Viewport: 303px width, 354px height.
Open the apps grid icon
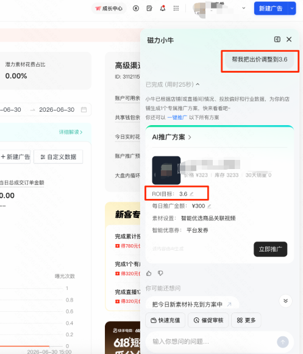[x=176, y=9]
